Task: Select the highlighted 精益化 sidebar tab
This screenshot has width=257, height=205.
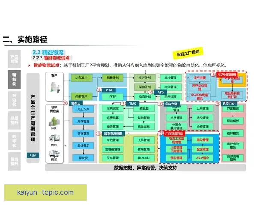Action: [14, 79]
